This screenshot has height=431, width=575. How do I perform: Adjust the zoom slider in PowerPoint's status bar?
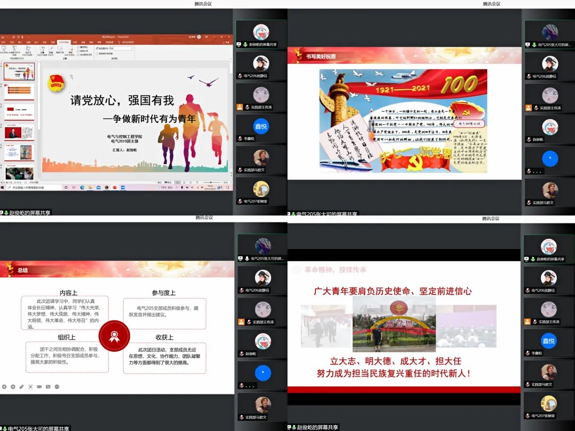[x=211, y=182]
